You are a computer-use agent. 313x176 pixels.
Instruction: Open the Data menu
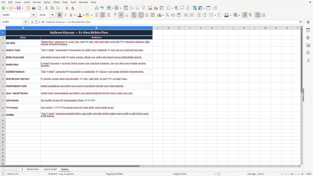[65, 2]
